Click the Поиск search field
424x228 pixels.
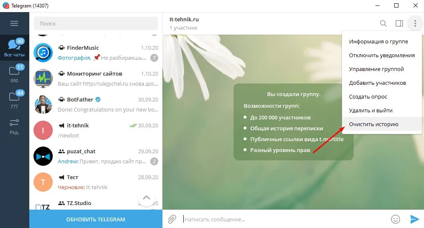(x=96, y=23)
